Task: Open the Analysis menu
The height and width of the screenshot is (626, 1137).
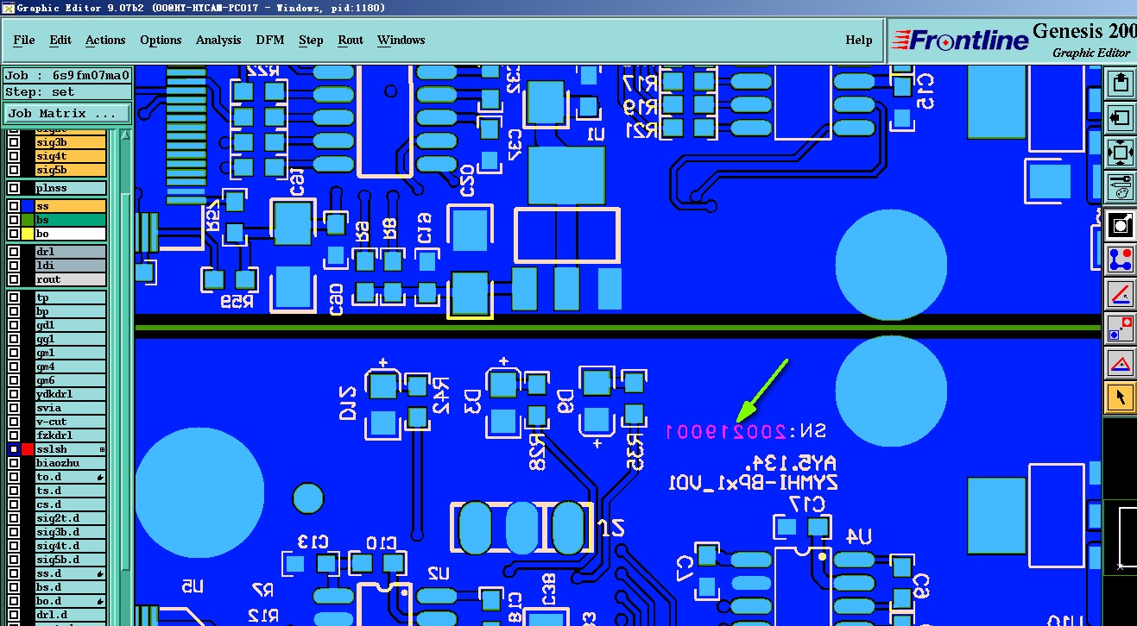Action: point(218,40)
